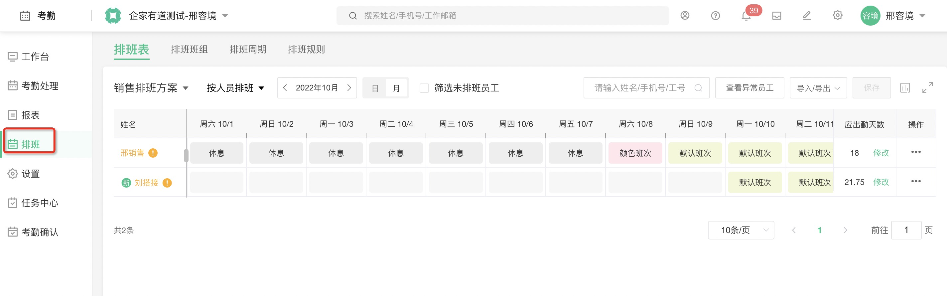Click pagination previous page arrow
This screenshot has width=947, height=296.
pos(794,230)
